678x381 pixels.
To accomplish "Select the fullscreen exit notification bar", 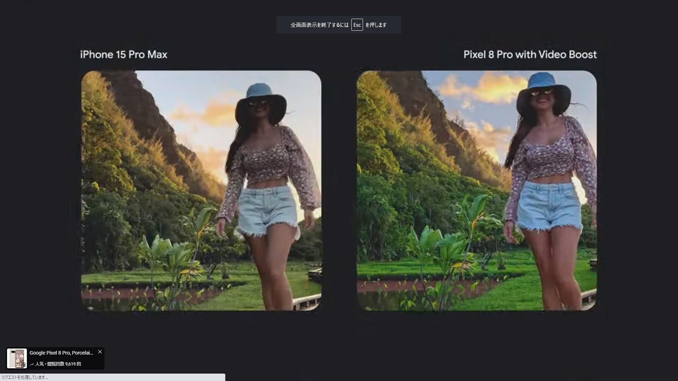I will point(338,25).
